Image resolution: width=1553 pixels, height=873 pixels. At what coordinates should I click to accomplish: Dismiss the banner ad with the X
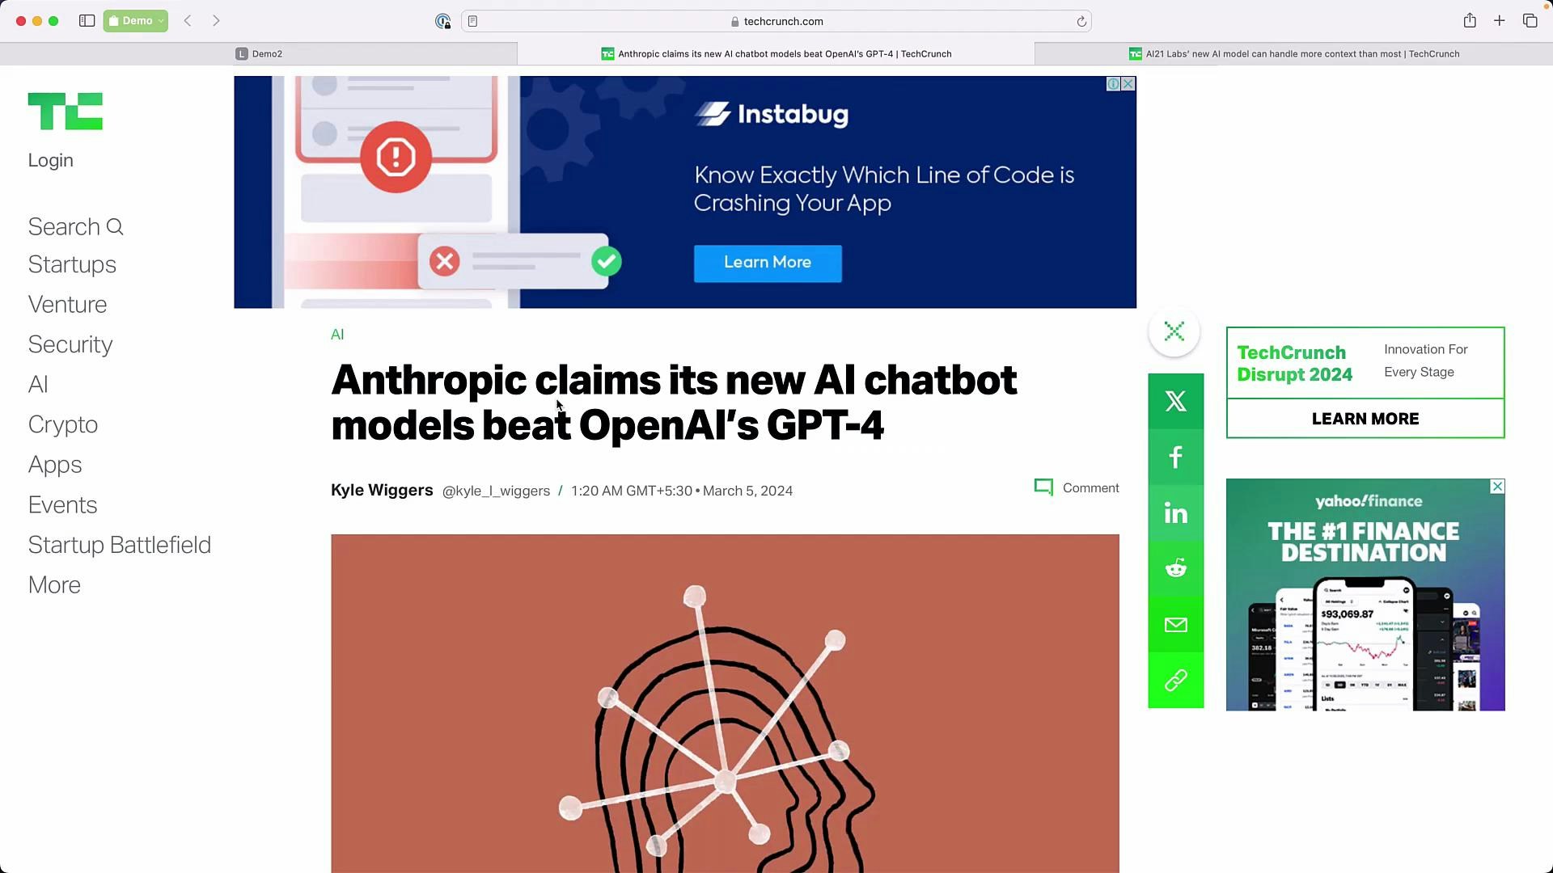click(1127, 83)
